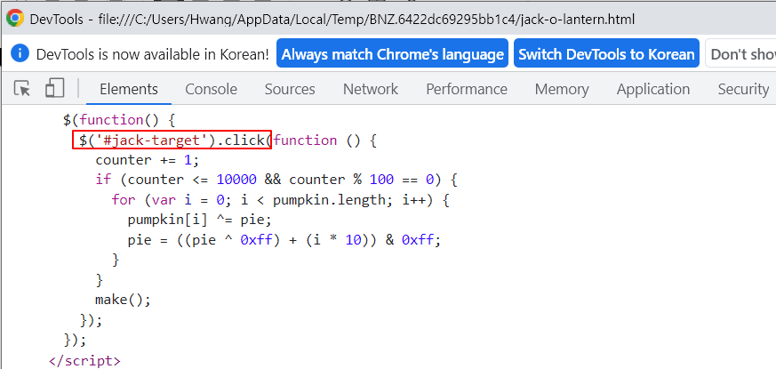This screenshot has height=369, width=776.
Task: Open the Elements tab
Action: [129, 89]
